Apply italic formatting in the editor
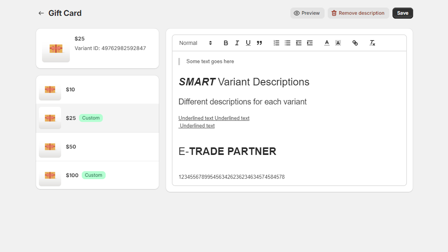The image size is (448, 252). click(237, 43)
